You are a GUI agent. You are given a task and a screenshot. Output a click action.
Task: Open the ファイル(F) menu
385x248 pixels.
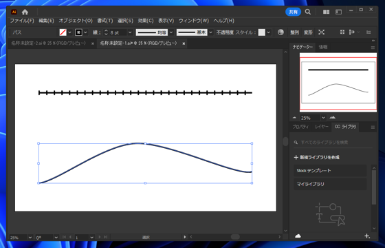pyautogui.click(x=22, y=21)
